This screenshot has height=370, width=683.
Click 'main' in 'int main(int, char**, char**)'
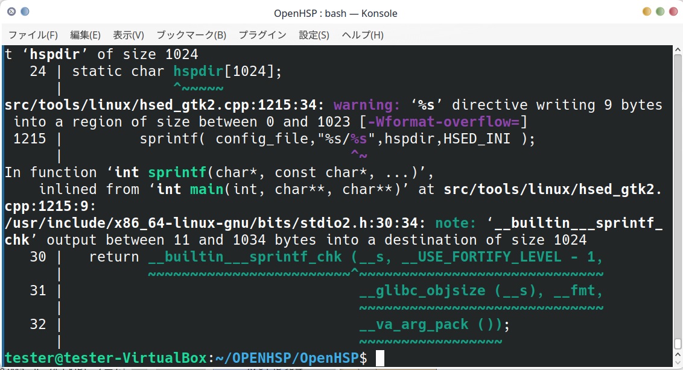(206, 189)
